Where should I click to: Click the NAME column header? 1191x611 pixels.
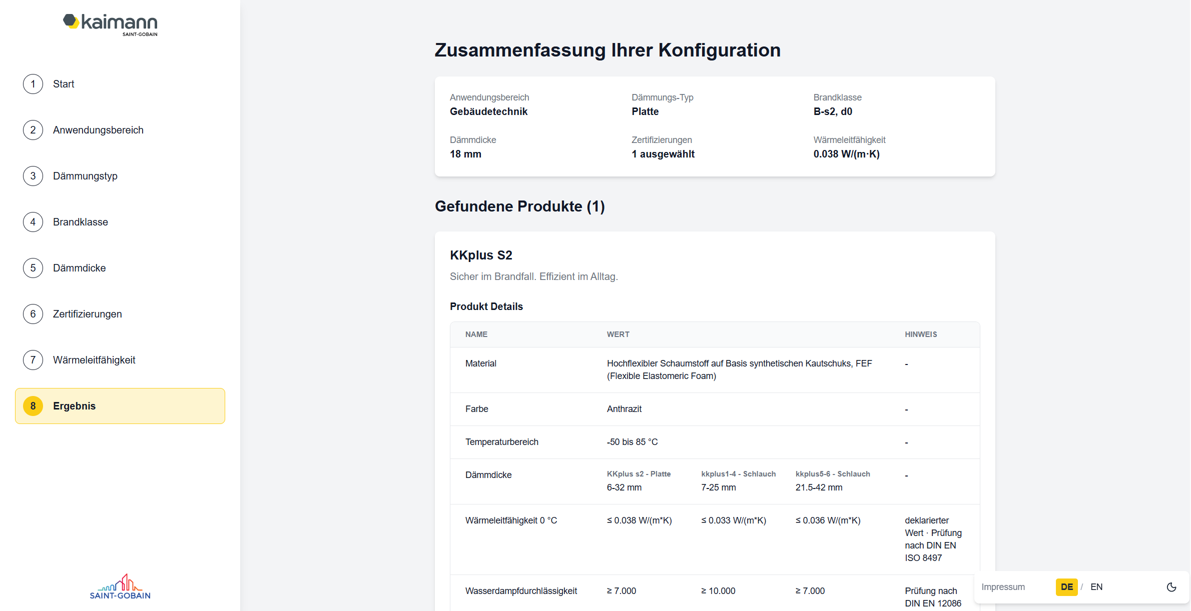476,334
